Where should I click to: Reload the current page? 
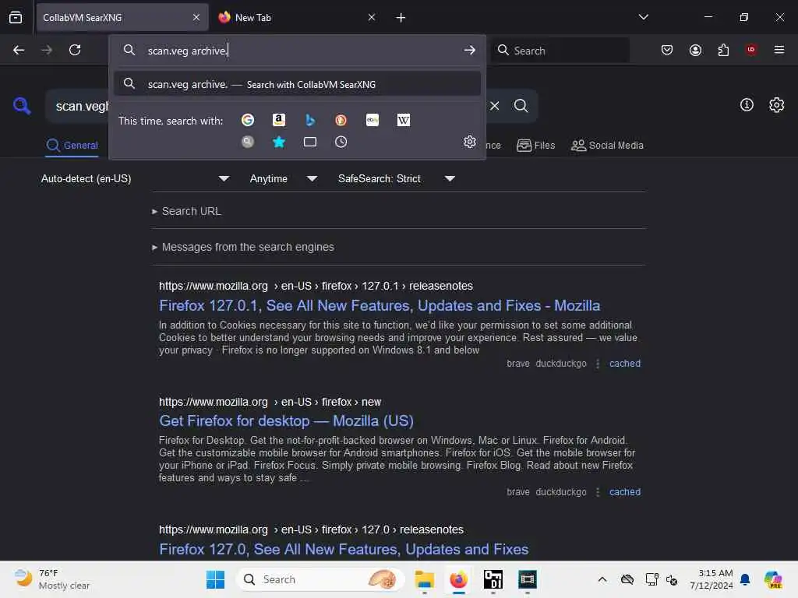click(x=75, y=50)
